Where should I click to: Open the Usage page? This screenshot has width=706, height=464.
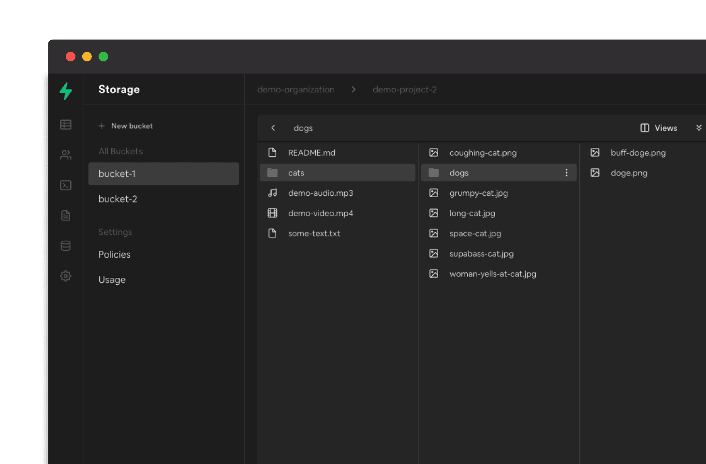click(112, 279)
